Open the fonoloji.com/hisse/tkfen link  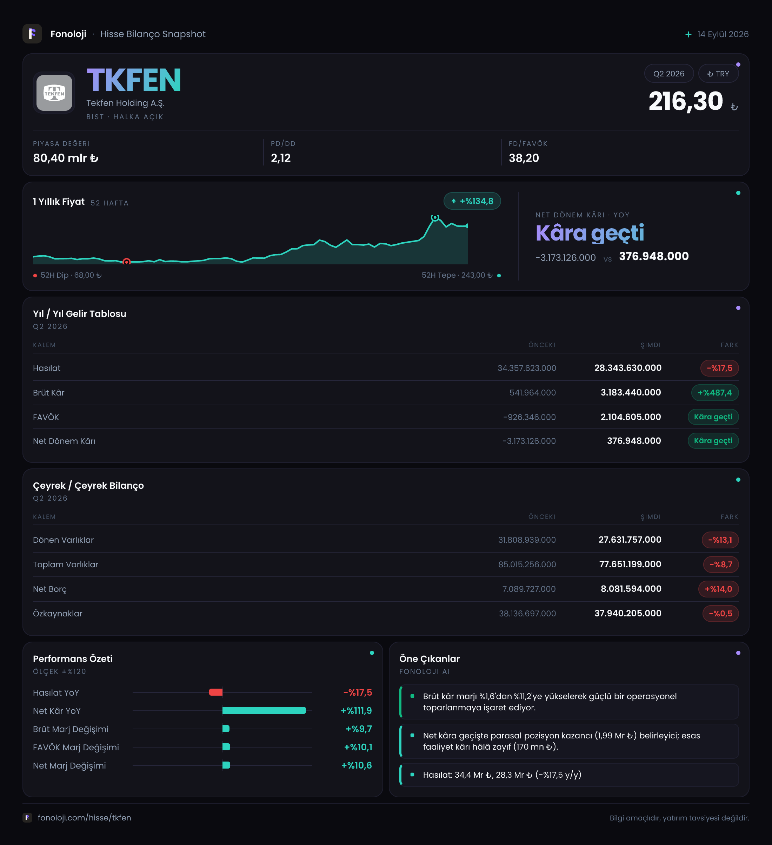[84, 817]
